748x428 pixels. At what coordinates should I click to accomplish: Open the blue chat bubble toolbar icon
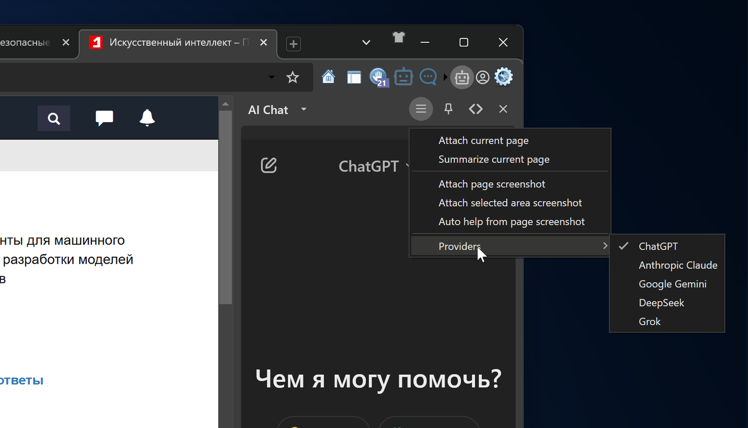(x=428, y=77)
